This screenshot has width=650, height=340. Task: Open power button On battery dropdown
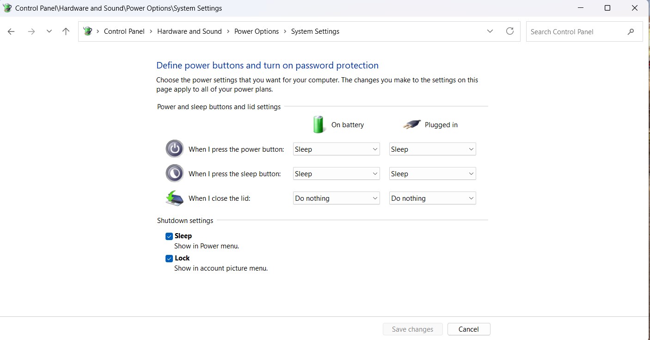[336, 149]
